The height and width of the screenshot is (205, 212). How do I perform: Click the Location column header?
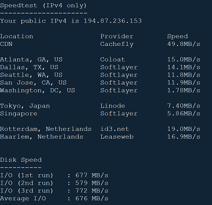[x=17, y=36]
